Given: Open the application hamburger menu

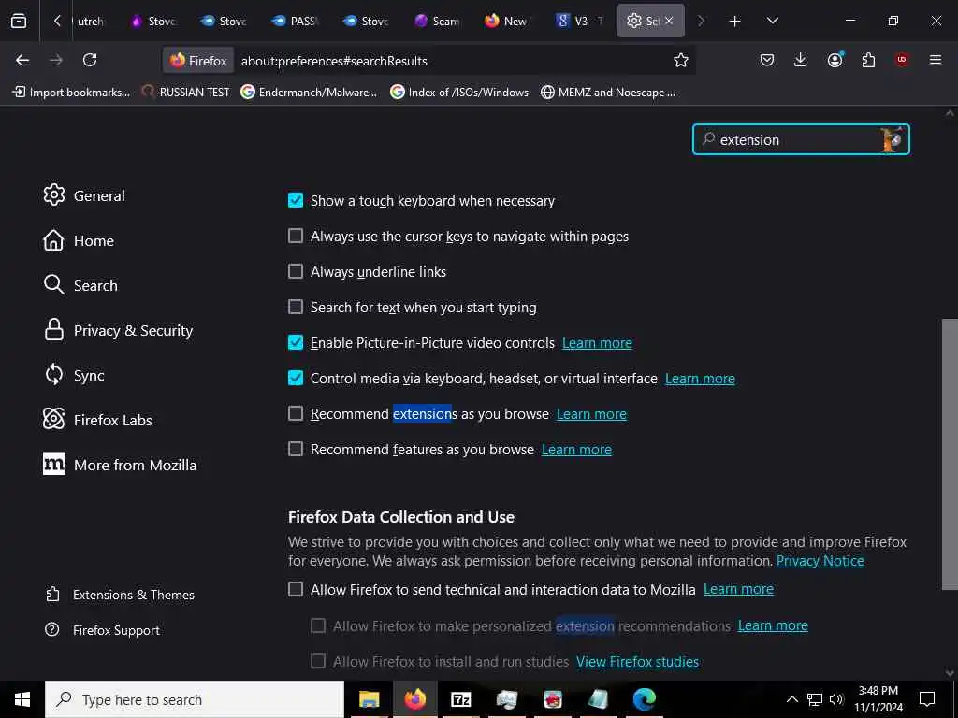Looking at the screenshot, I should (x=936, y=60).
